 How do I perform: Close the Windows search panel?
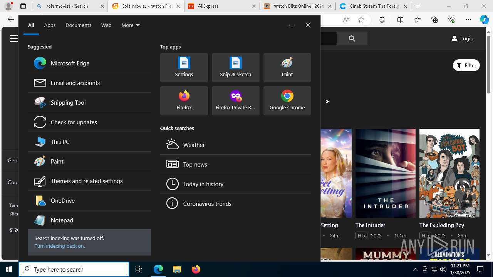[x=308, y=25]
